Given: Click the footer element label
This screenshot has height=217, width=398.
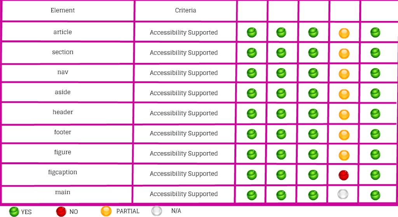Looking at the screenshot, I should pos(63,132).
